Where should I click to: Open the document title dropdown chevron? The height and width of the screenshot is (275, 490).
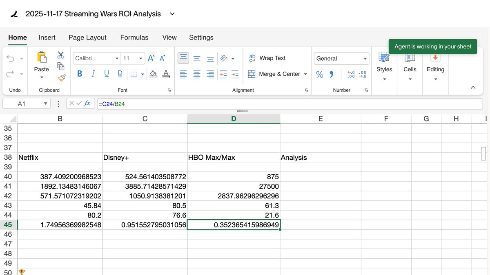click(x=172, y=14)
